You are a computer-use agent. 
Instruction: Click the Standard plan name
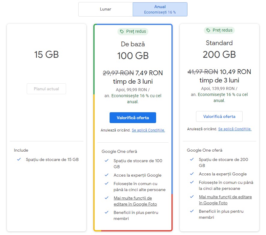[x=219, y=43]
